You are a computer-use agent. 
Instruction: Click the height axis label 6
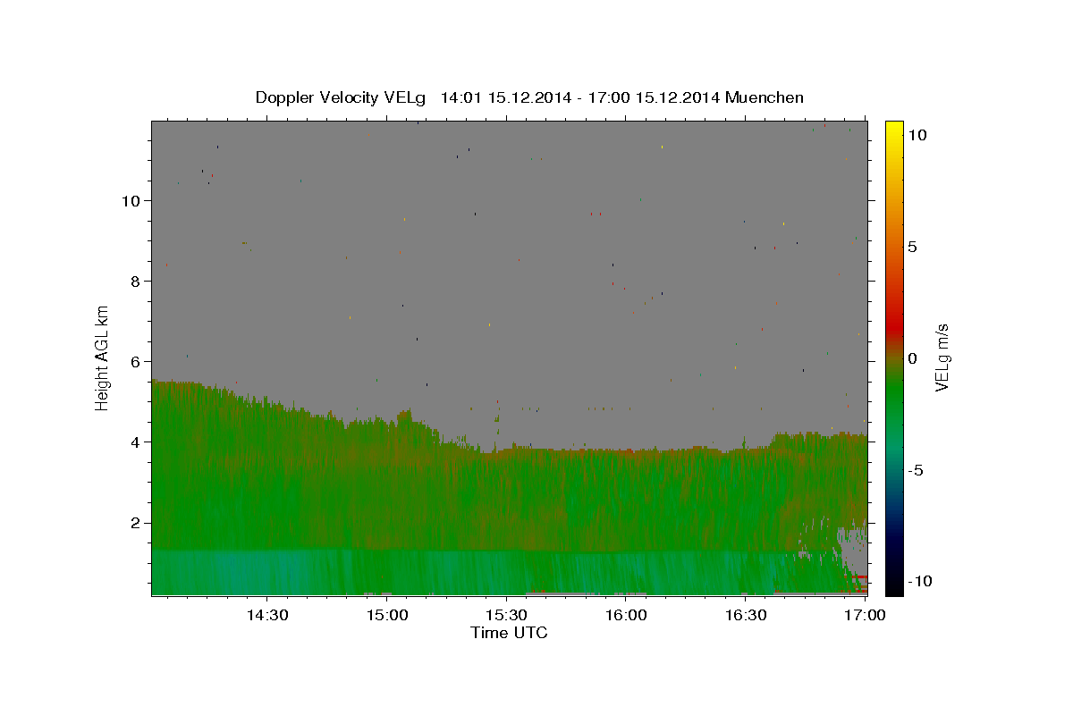point(136,361)
